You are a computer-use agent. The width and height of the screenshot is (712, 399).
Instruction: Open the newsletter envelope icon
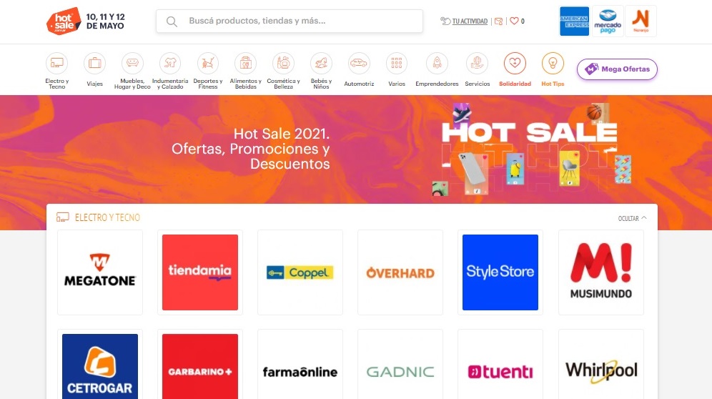pos(498,21)
